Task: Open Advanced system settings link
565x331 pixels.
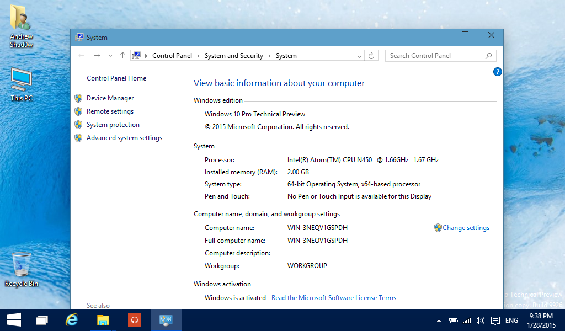Action: [124, 138]
